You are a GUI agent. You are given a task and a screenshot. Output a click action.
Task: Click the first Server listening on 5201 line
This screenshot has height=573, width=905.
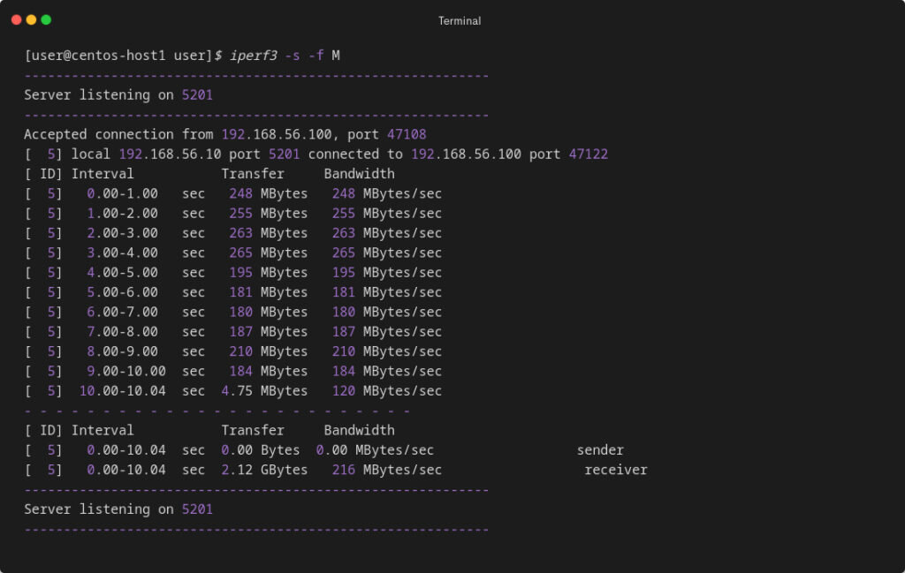(118, 94)
